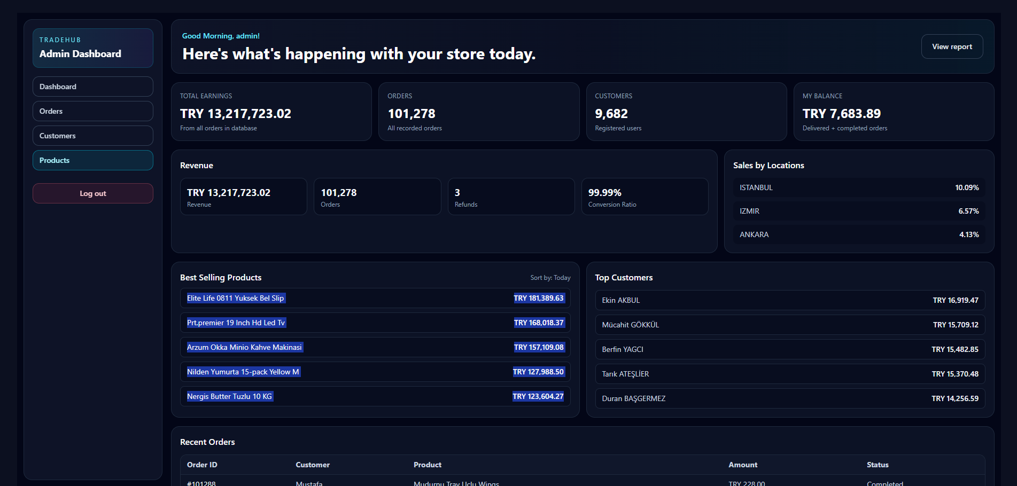Click Nilden Yumurta 15-pack Yellow M
This screenshot has height=486, width=1017.
243,372
